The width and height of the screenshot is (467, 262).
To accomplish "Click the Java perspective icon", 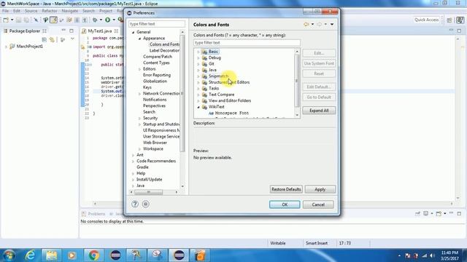I will pyautogui.click(x=460, y=20).
